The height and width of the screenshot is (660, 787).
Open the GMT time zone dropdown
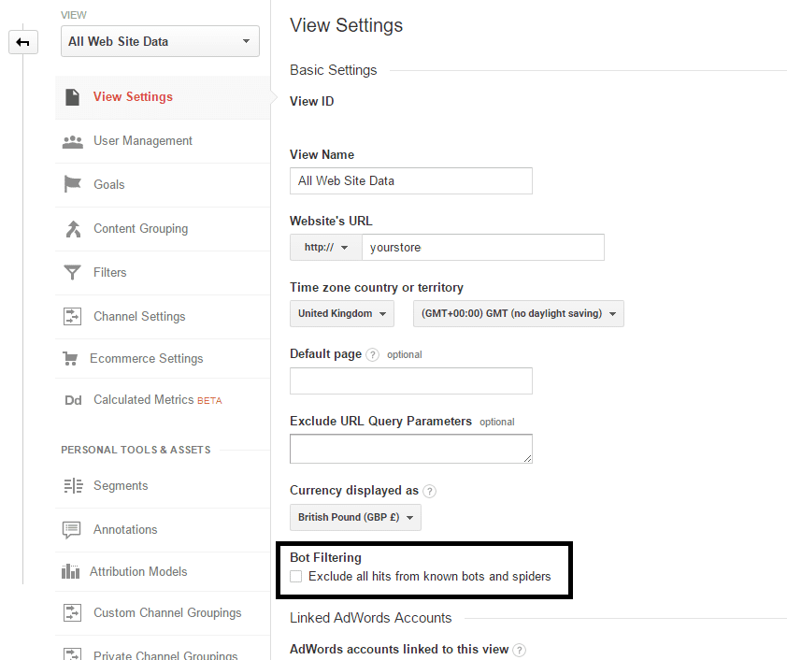click(519, 314)
